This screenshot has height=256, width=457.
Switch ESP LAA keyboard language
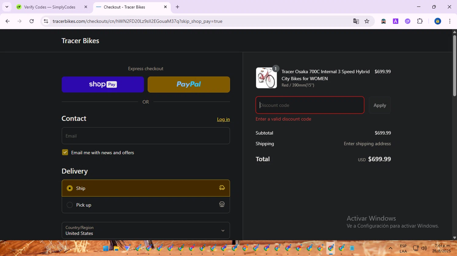[x=403, y=248]
